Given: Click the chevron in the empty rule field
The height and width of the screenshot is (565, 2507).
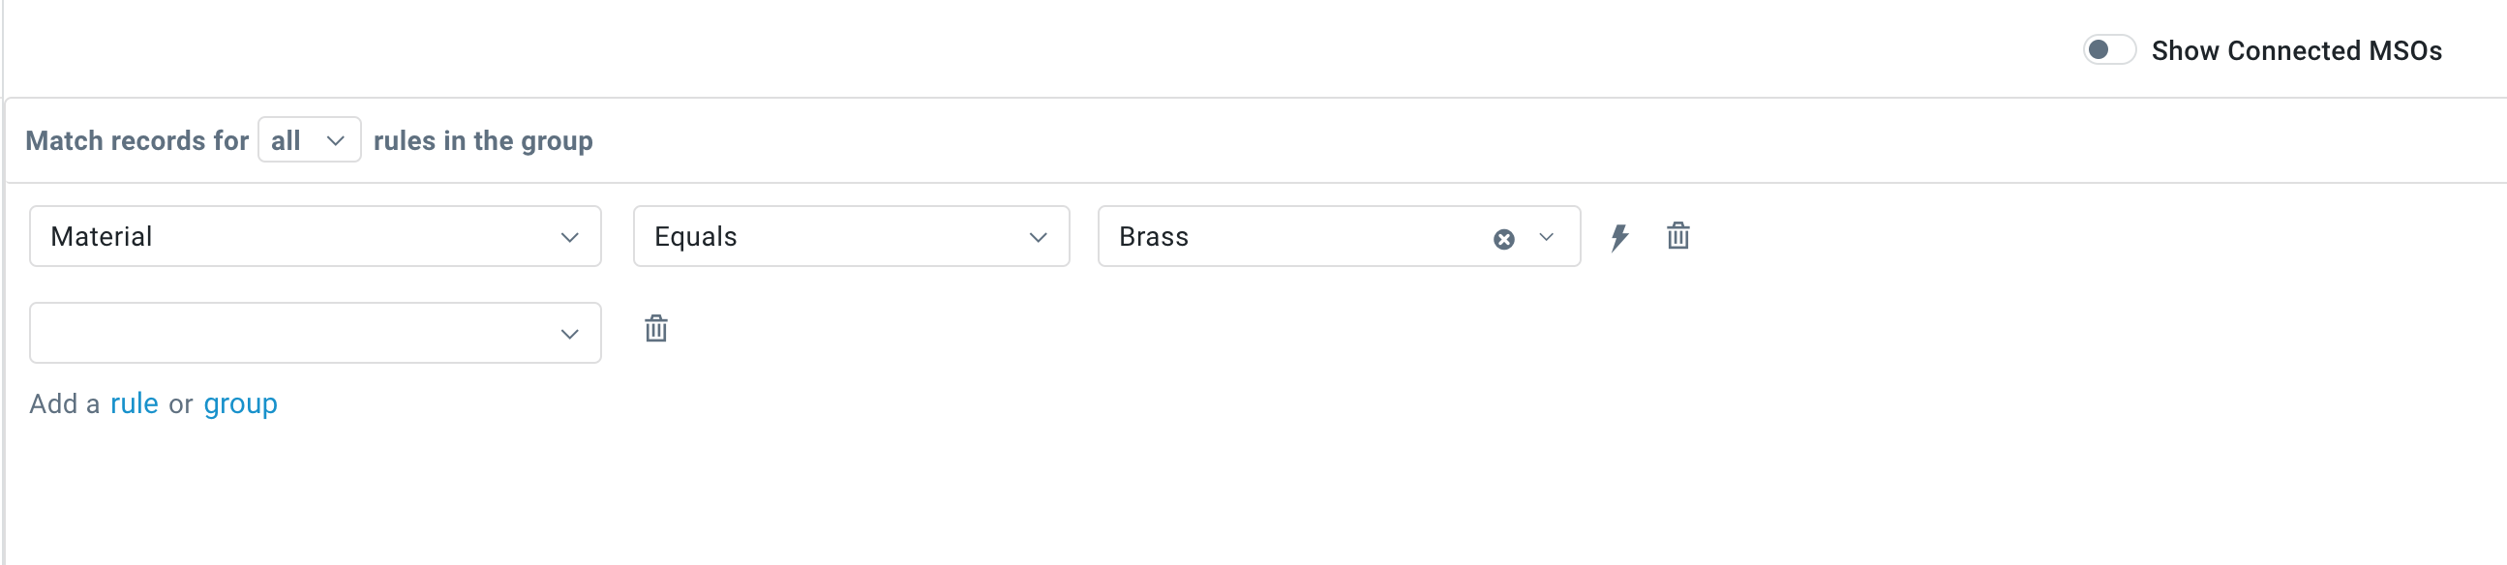Looking at the screenshot, I should pos(569,334).
